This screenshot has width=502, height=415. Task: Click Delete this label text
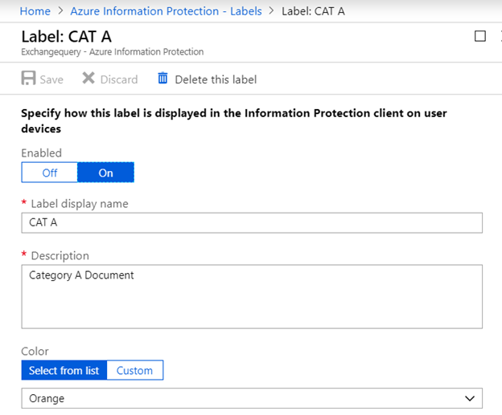click(x=216, y=79)
